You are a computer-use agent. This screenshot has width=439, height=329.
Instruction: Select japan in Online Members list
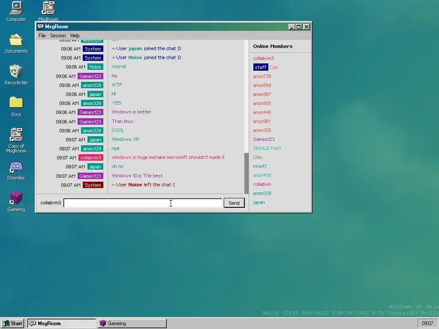pos(259,202)
